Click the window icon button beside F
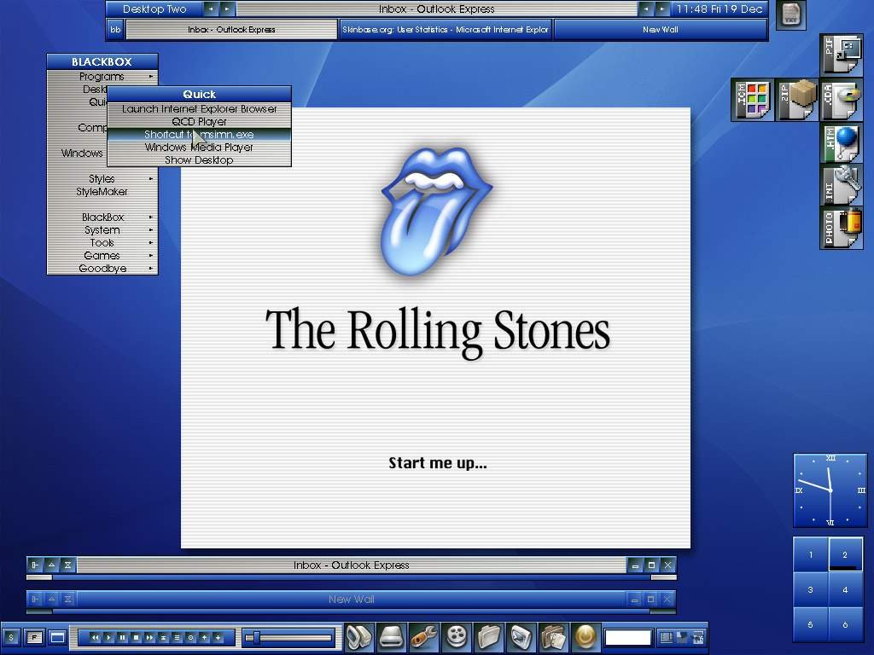The width and height of the screenshot is (874, 655). [x=57, y=637]
